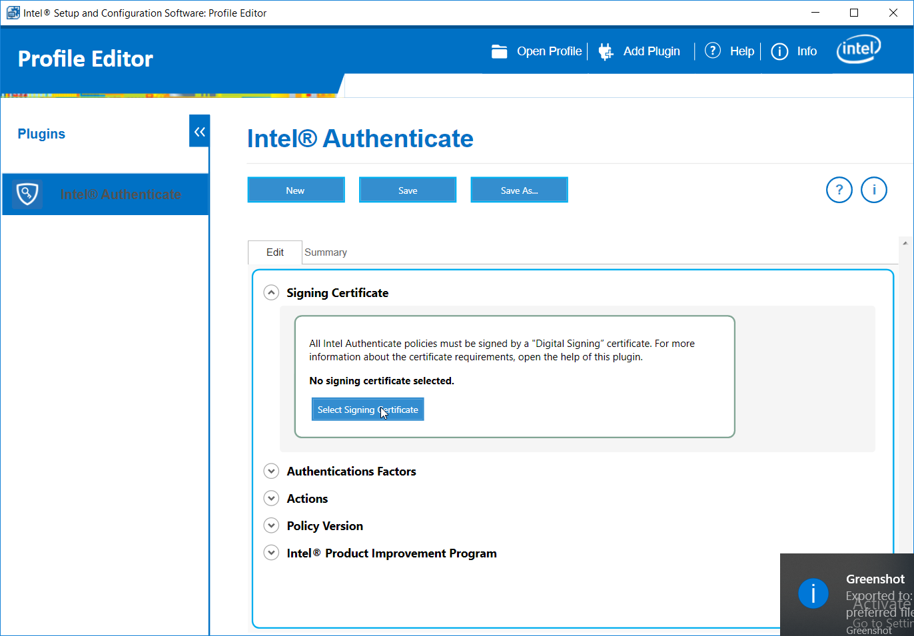Expand the Actions section
The image size is (914, 636).
click(x=271, y=498)
